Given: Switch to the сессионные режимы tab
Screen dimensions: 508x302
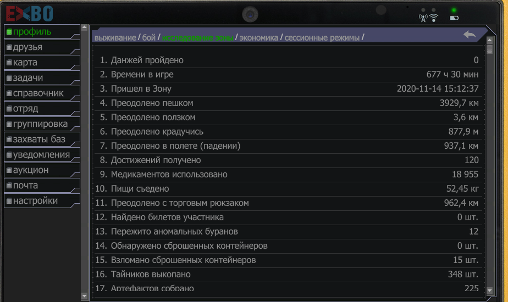Looking at the screenshot, I should pyautogui.click(x=322, y=38).
